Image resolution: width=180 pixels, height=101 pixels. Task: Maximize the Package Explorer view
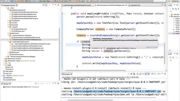[58, 5]
